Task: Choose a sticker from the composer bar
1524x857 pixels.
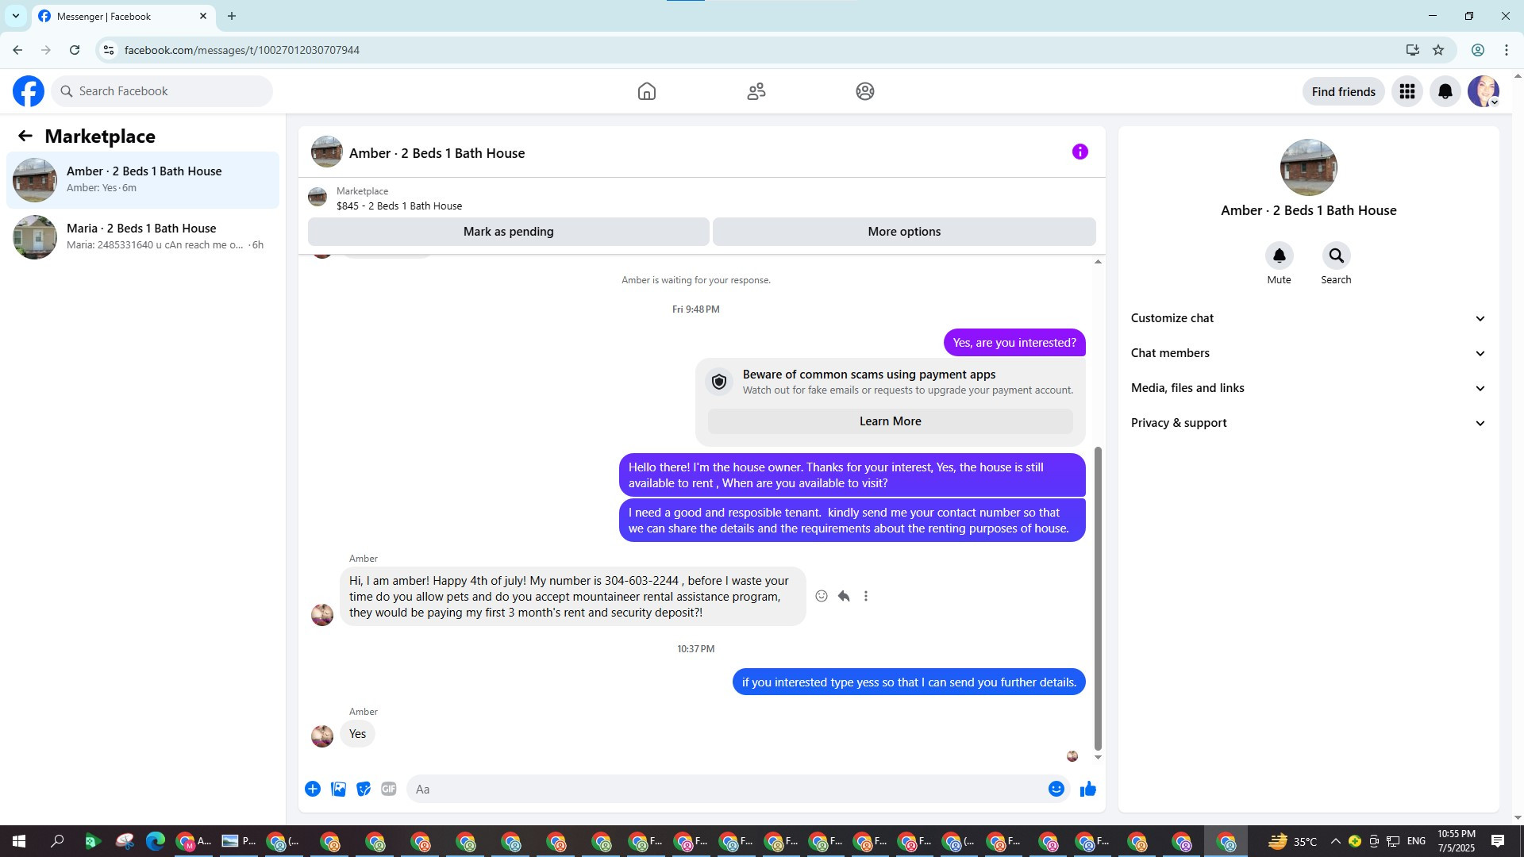Action: [364, 789]
